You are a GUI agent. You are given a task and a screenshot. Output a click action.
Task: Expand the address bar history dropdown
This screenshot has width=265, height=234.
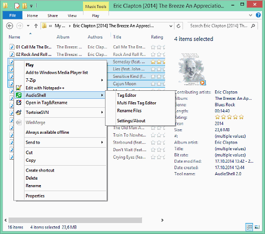[171, 26]
